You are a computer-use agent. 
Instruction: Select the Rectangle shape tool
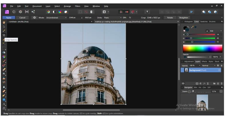[4, 100]
